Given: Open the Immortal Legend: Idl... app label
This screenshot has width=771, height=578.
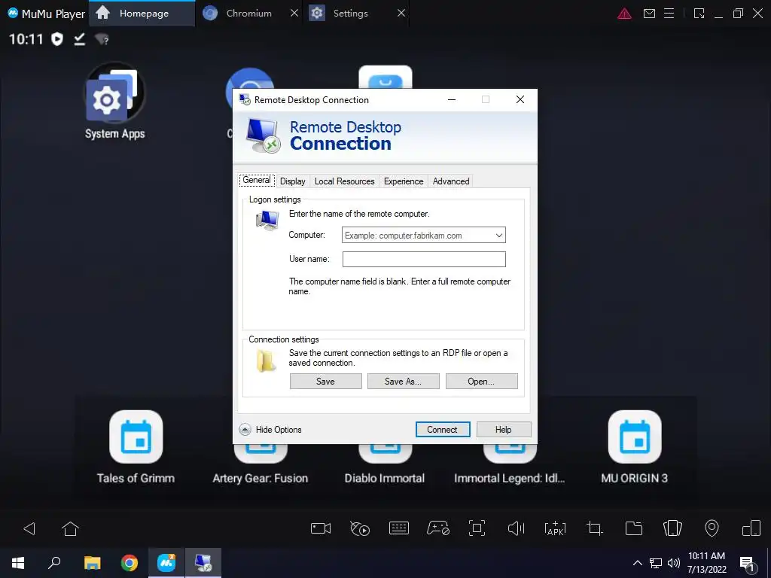Looking at the screenshot, I should click(510, 478).
